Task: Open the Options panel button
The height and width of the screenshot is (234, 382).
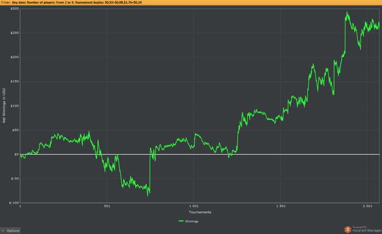Action: 10,231
